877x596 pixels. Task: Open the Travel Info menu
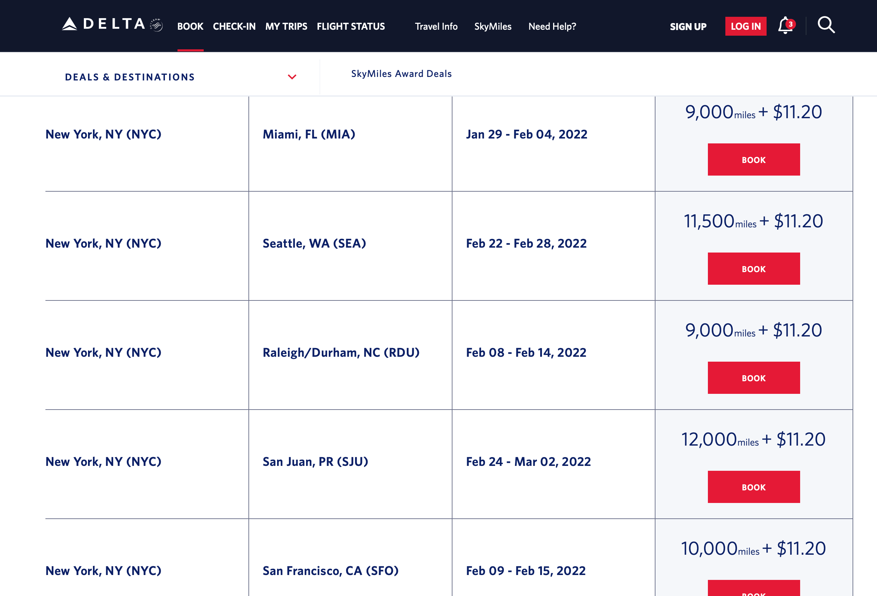click(x=436, y=27)
